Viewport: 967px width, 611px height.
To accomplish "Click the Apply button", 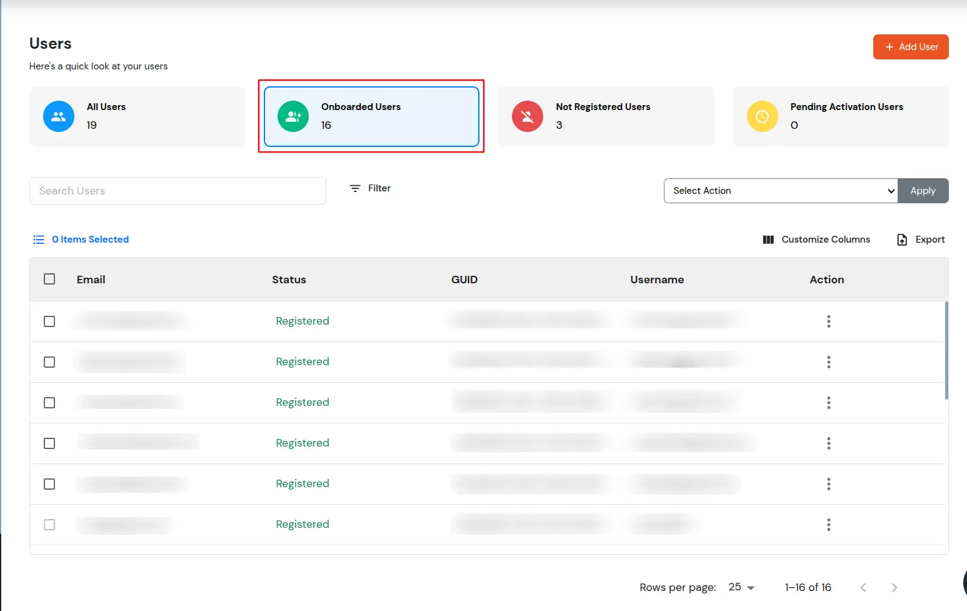I will tap(923, 191).
